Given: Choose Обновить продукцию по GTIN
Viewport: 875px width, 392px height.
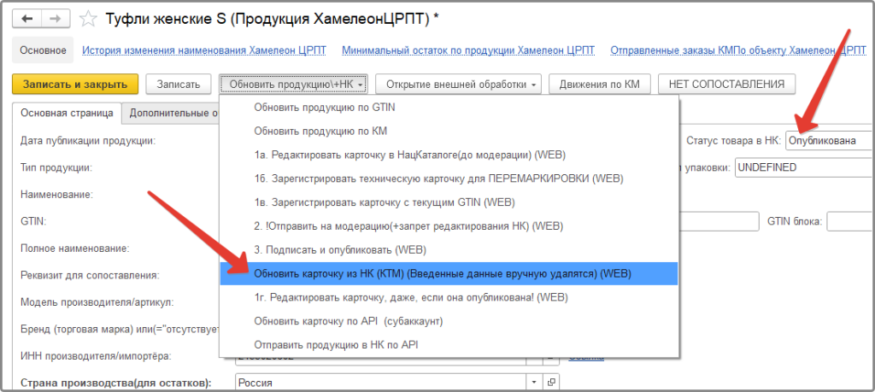Looking at the screenshot, I should pos(449,108).
